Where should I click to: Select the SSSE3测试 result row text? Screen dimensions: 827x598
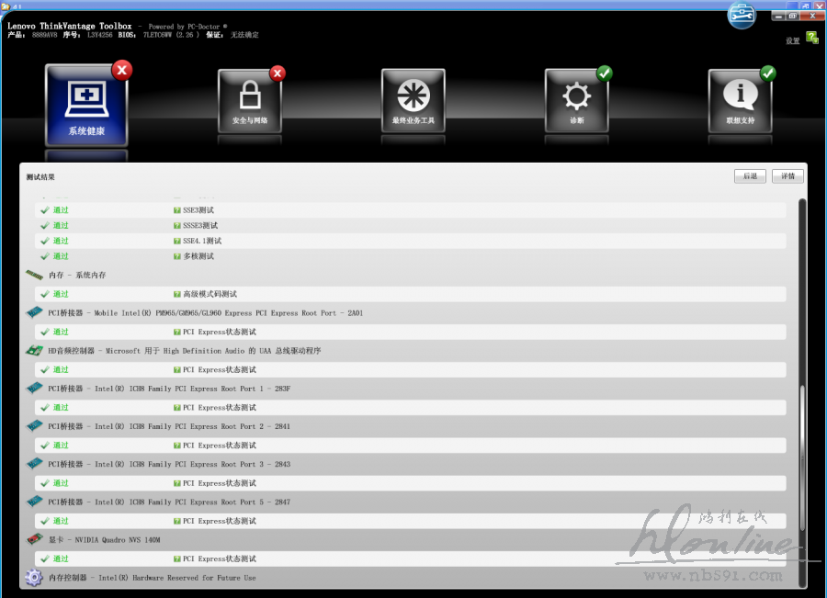[200, 225]
